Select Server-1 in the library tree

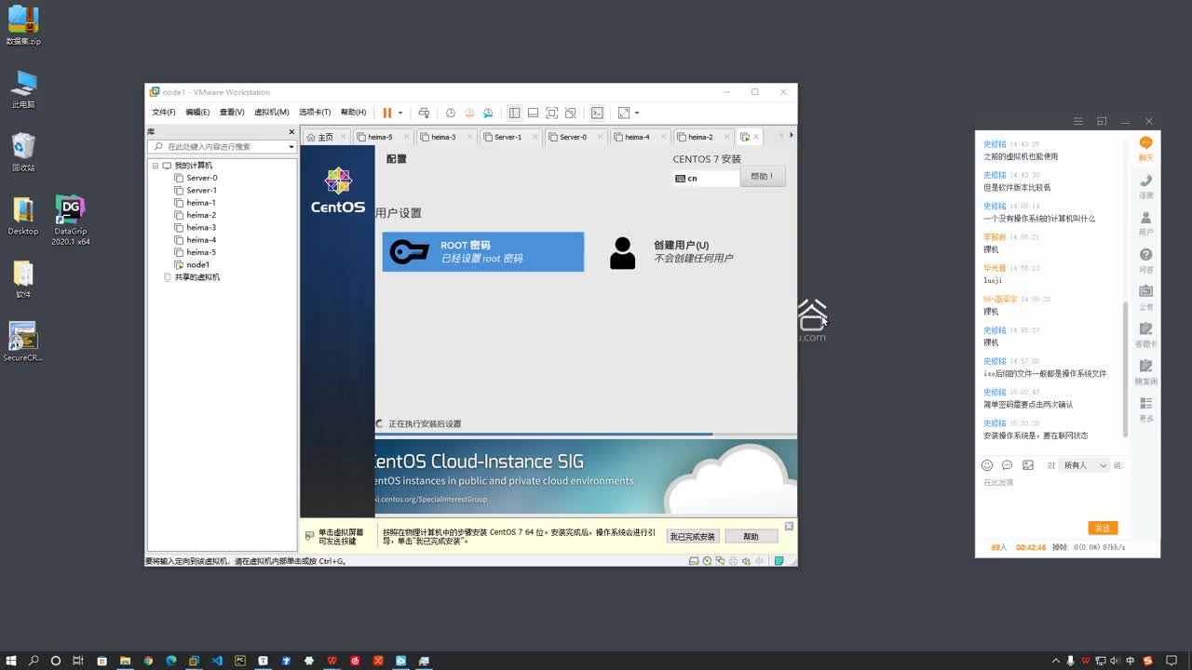tap(201, 190)
